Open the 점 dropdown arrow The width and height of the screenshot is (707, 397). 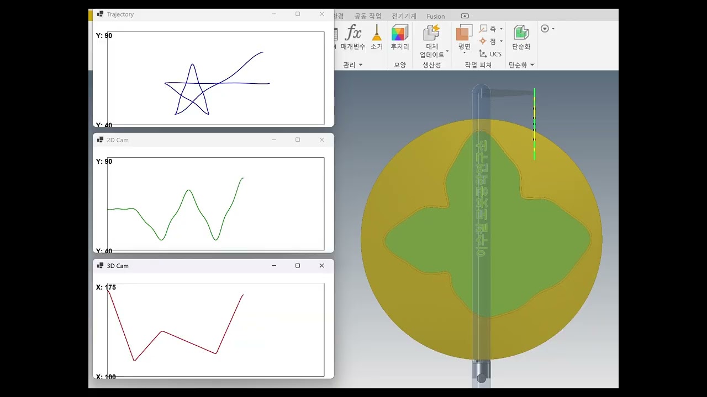(501, 41)
